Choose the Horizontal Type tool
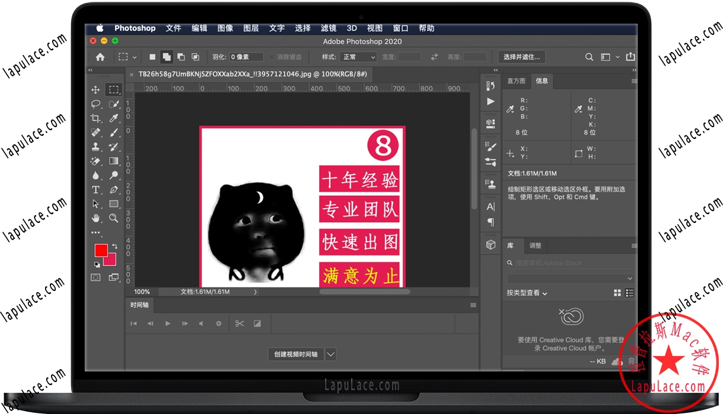Screen dimensions: 723x414 (95, 190)
